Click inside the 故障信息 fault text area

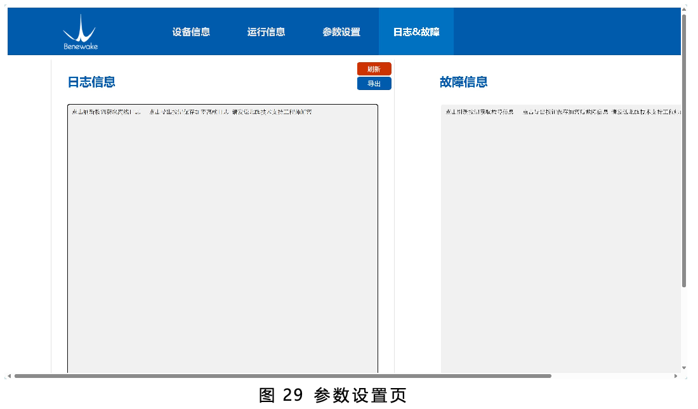tap(561, 238)
